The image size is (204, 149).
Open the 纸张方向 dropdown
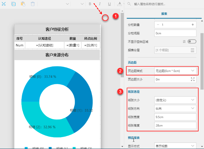pos(175,108)
